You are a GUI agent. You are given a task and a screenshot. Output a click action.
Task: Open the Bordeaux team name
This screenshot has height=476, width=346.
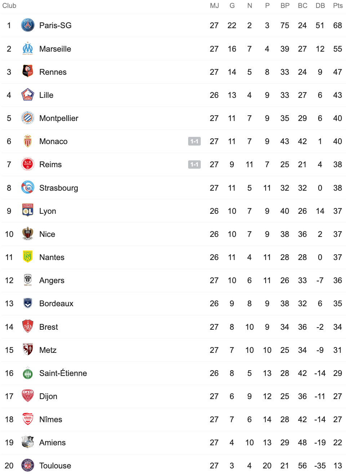click(x=56, y=303)
